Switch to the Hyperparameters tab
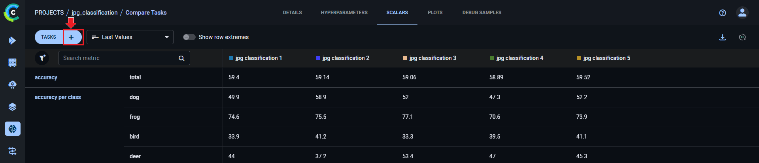 point(344,13)
